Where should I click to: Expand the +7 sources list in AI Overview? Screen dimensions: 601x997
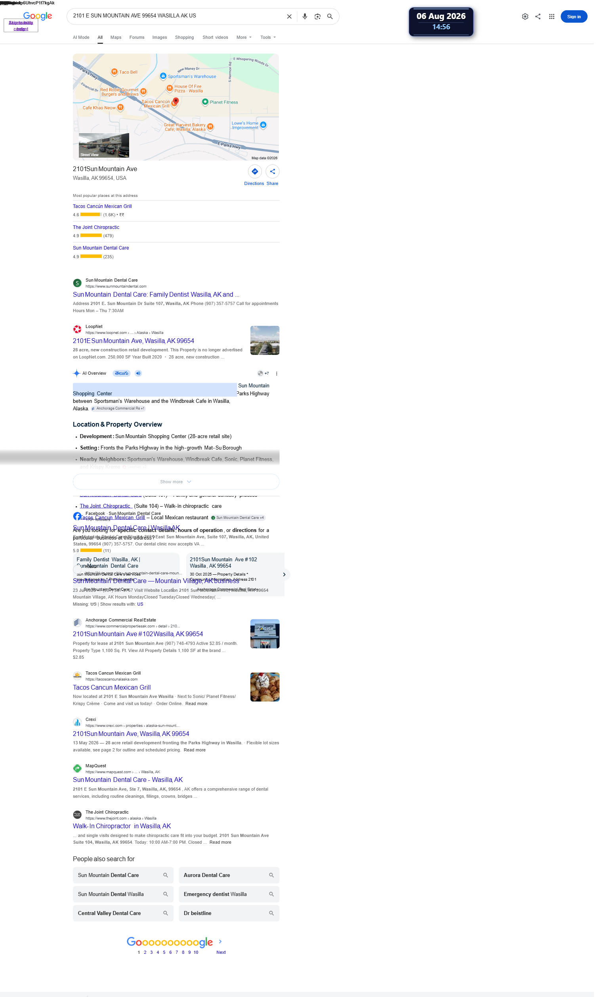[x=263, y=374]
